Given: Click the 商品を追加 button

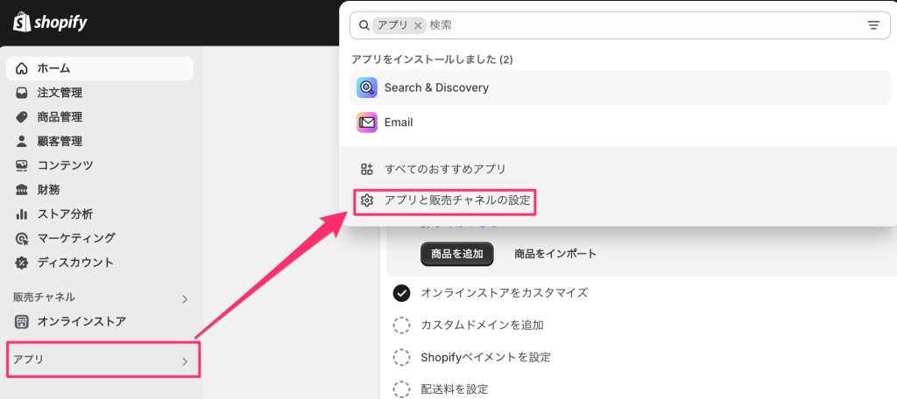Looking at the screenshot, I should (x=457, y=254).
